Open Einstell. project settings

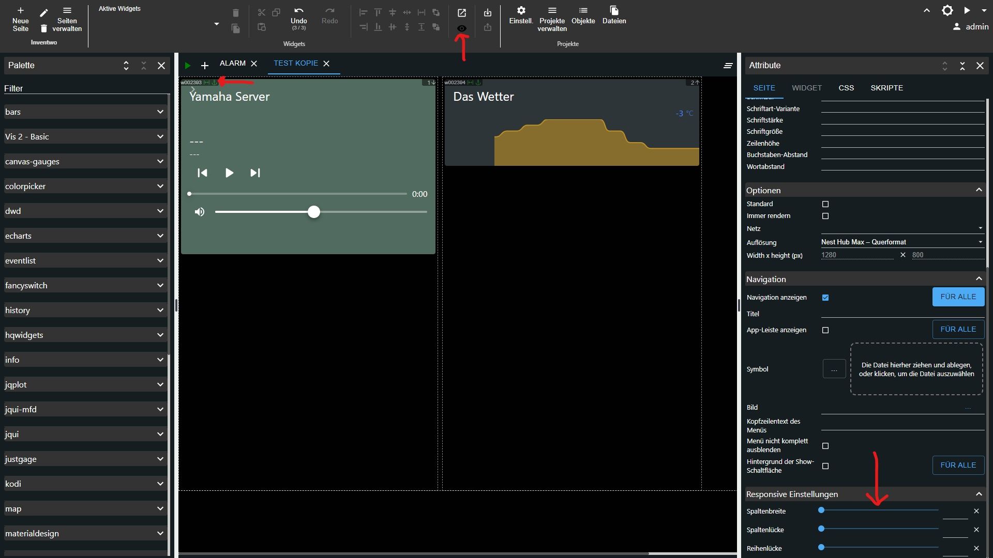pos(521,16)
